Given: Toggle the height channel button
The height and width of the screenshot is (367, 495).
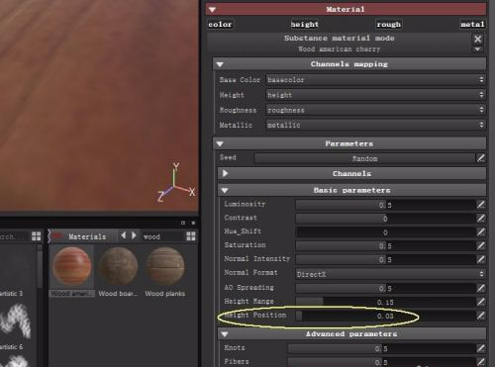Looking at the screenshot, I should tap(305, 24).
